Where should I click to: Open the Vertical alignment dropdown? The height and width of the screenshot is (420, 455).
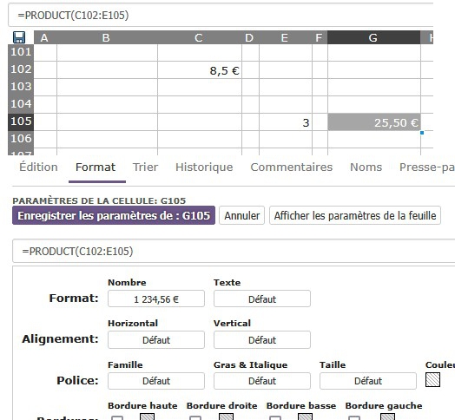tap(262, 339)
